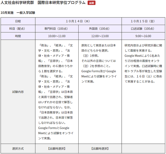Click the line 生には、16日(土)に改め
166x154 pixels.
point(143,76)
